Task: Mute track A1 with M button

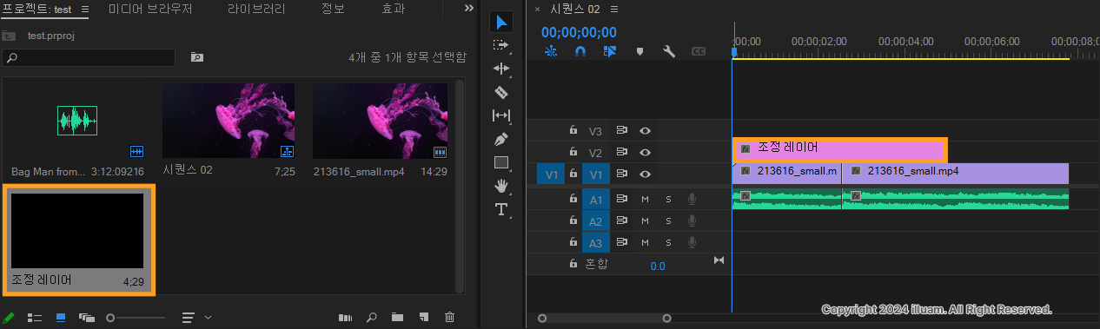Action: pyautogui.click(x=645, y=199)
